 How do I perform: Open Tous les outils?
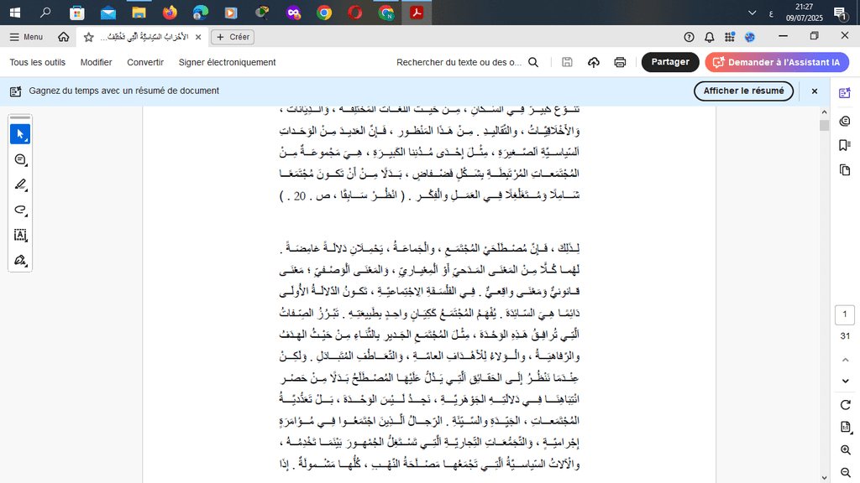[37, 62]
